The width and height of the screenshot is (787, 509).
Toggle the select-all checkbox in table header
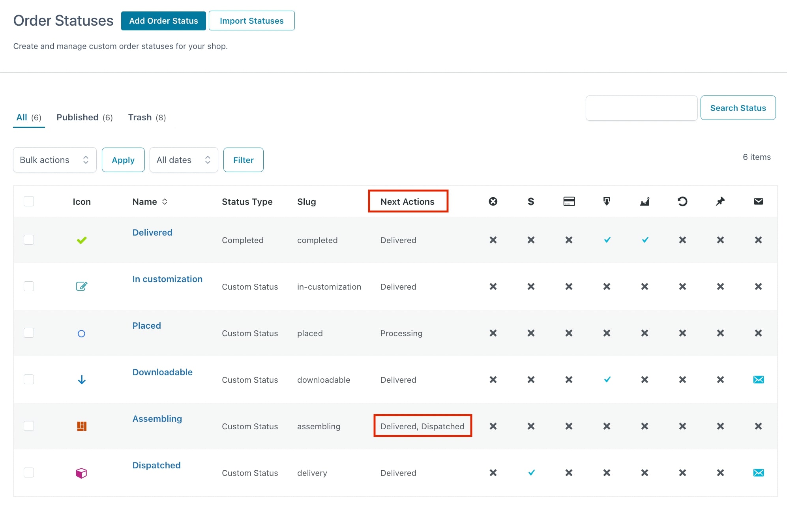[x=29, y=201]
